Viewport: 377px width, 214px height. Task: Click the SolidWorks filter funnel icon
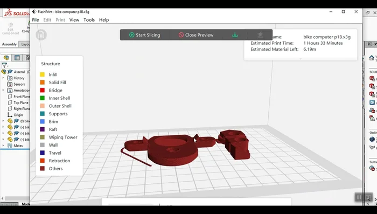pyautogui.click(x=4, y=65)
